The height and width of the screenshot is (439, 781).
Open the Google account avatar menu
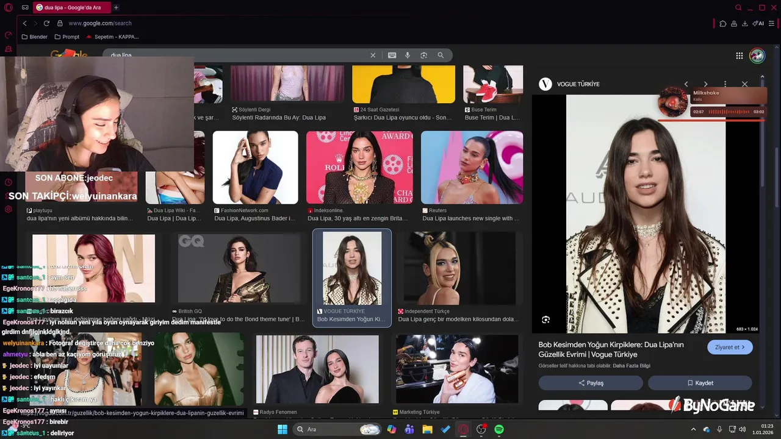(x=757, y=55)
